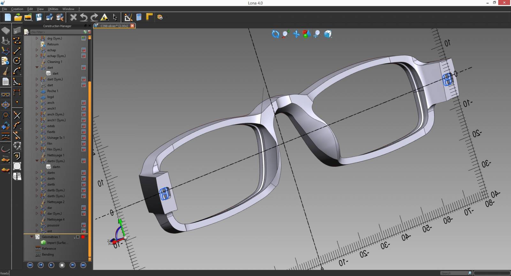Click the blue 3D cube view icon
This screenshot has width=511, height=276.
coord(328,34)
